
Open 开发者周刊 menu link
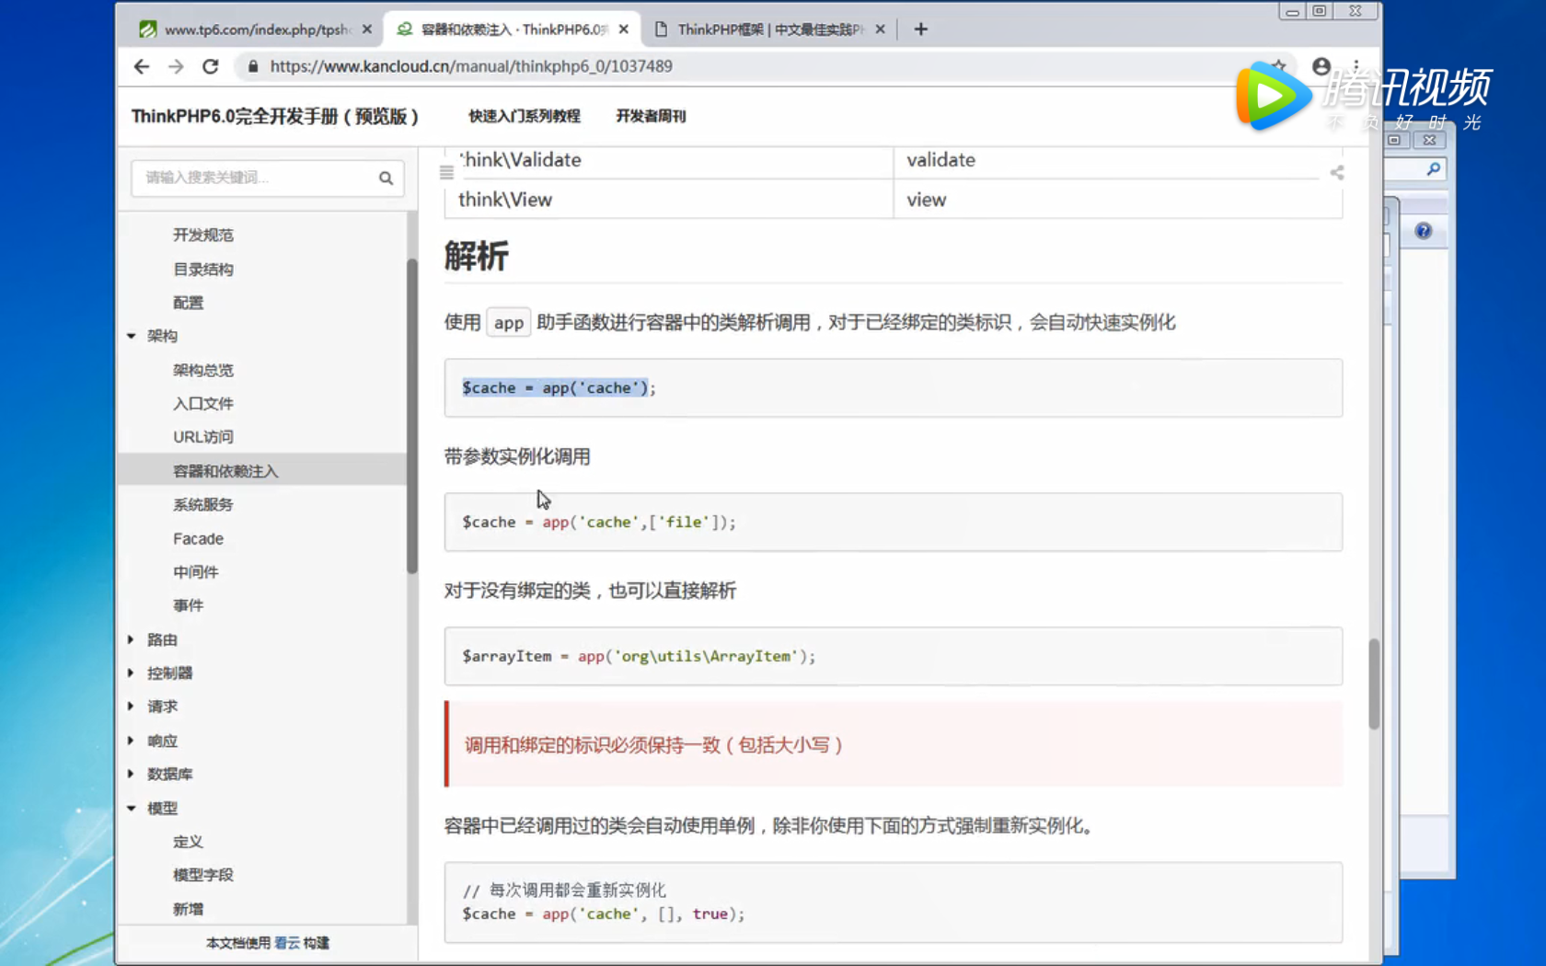[651, 116]
